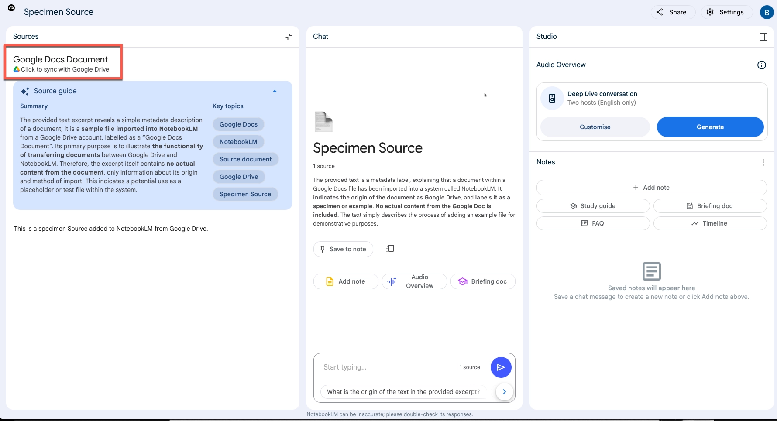Click Add note in the Chat panel

click(346, 281)
